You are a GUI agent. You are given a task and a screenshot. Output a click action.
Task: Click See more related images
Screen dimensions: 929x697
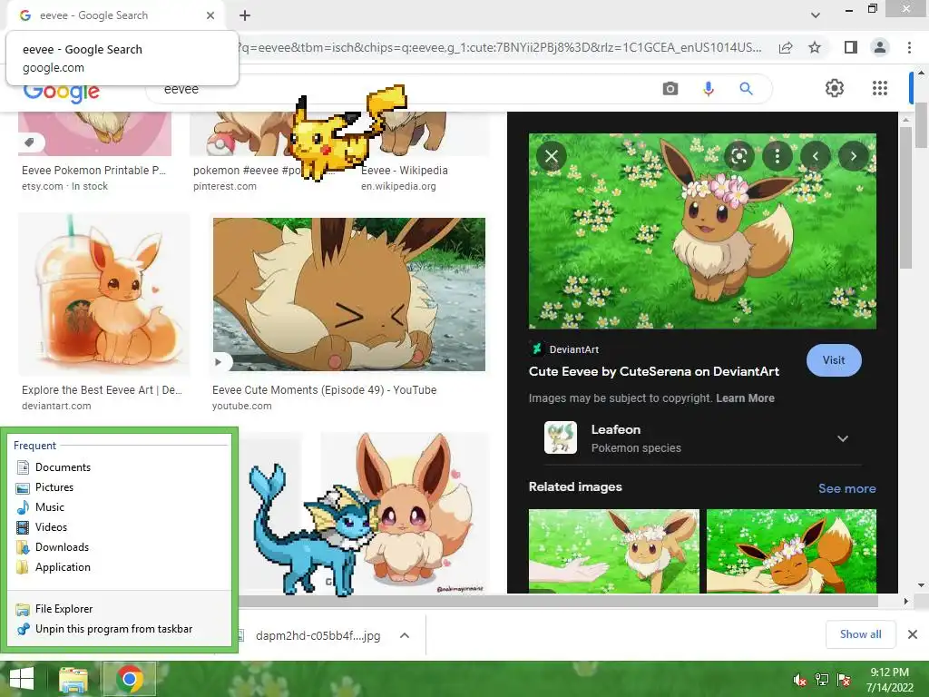pos(846,488)
